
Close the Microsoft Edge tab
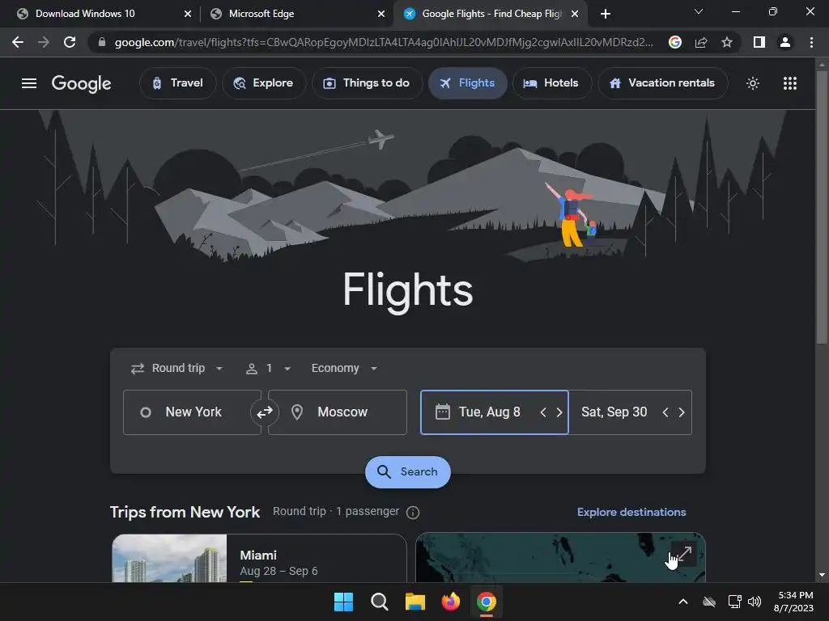coord(381,14)
